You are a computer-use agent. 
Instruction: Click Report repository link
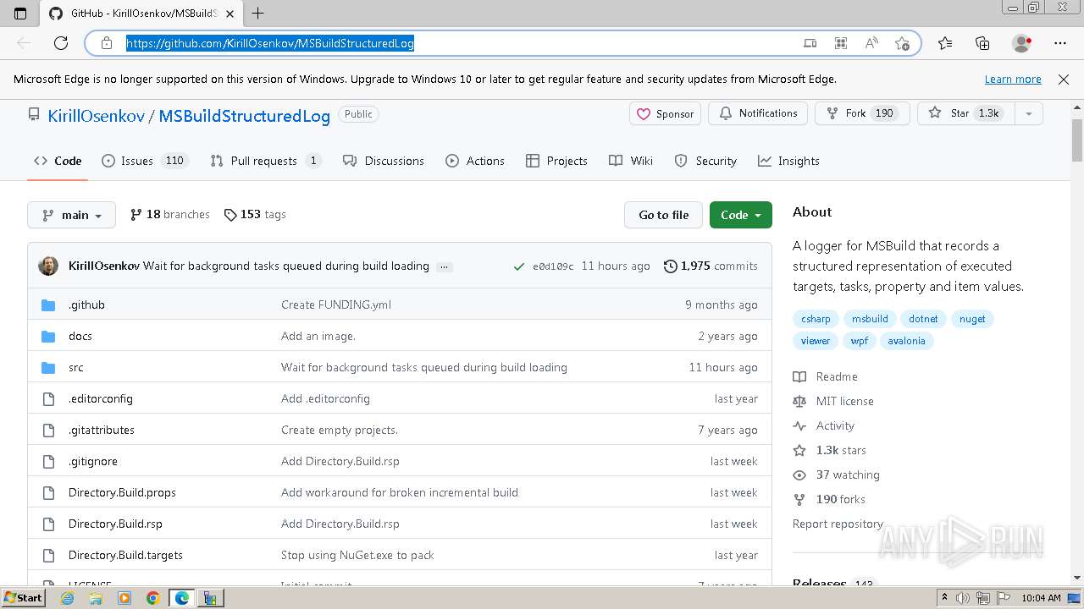[838, 524]
